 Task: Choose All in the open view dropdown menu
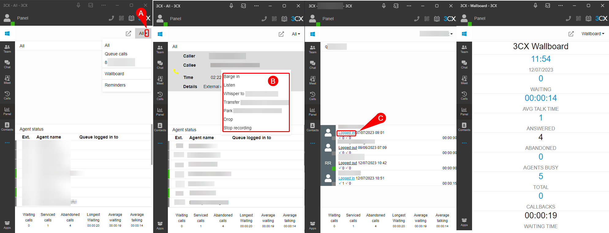click(x=107, y=45)
